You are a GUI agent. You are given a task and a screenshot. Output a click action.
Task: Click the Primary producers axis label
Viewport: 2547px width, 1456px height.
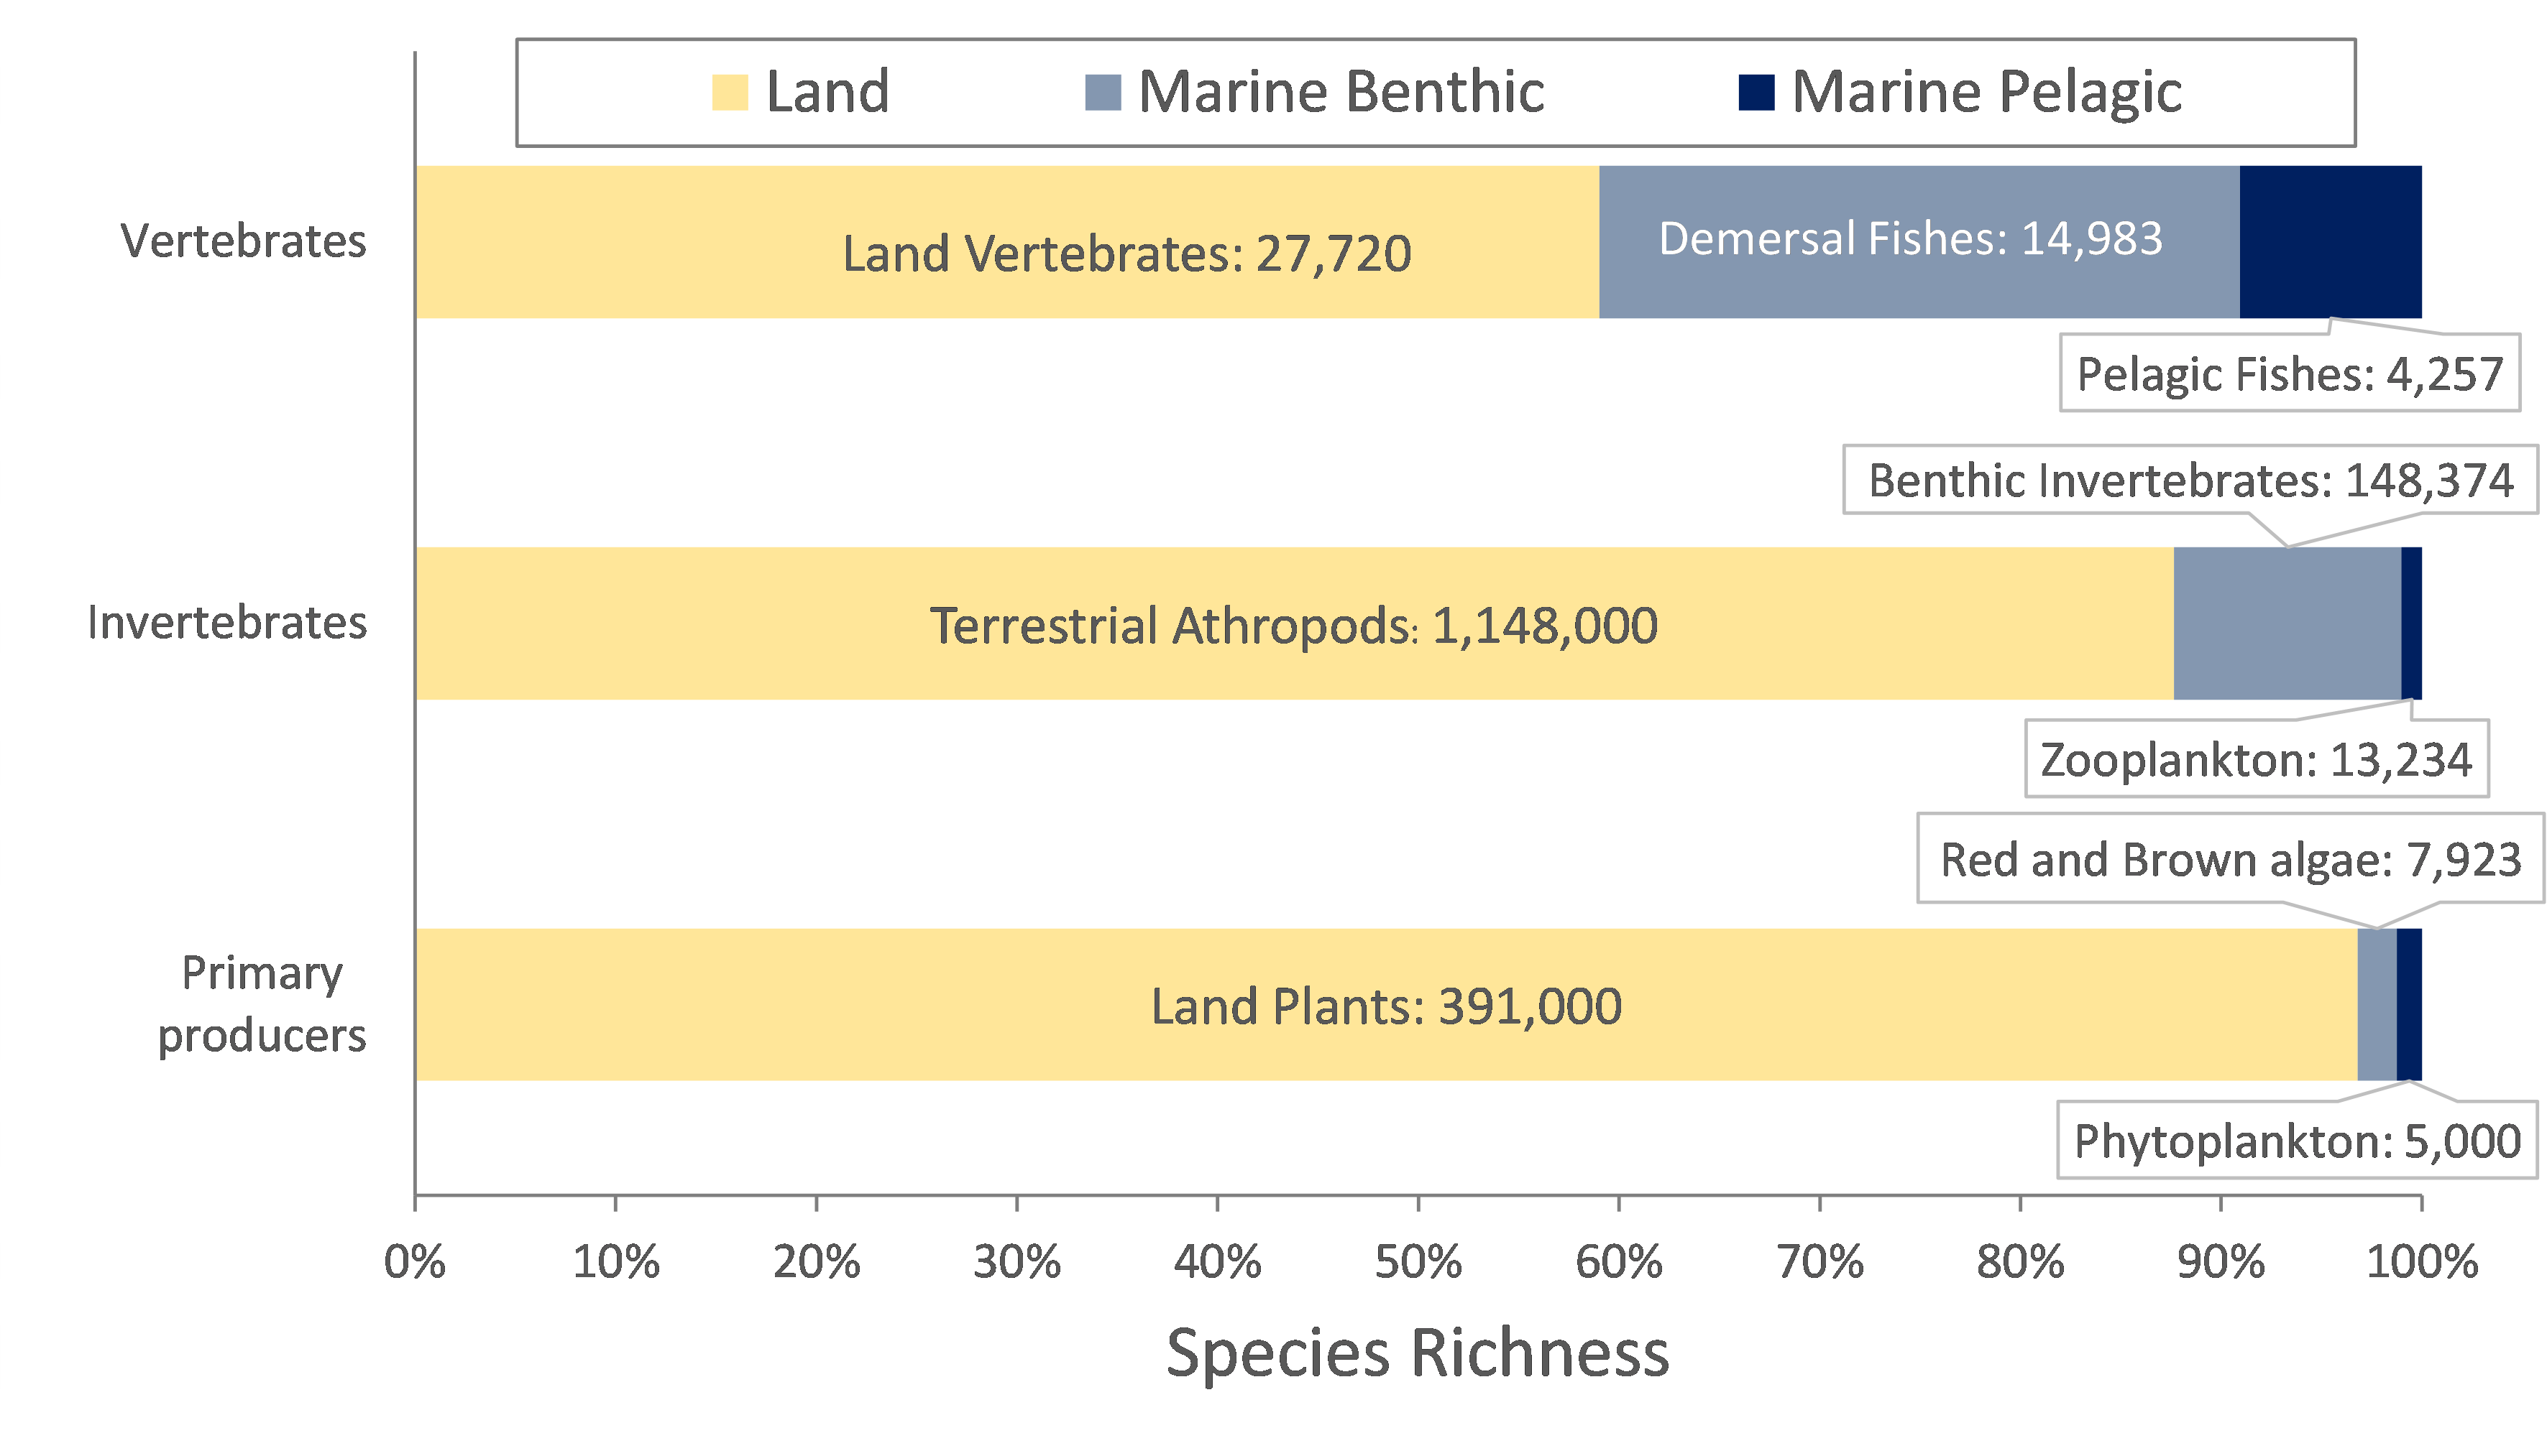coord(261,1004)
